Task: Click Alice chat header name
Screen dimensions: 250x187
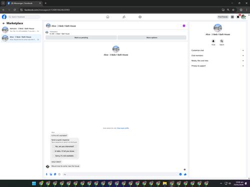Action: pos(63,26)
